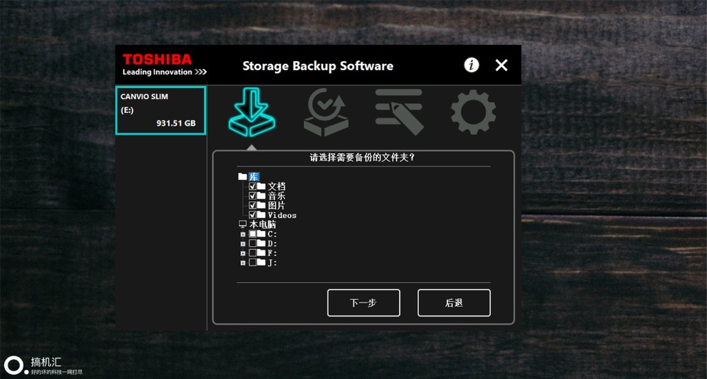Open the restore tab with circular checkmark icon
Viewport: 707px width, 379px height.
[325, 112]
